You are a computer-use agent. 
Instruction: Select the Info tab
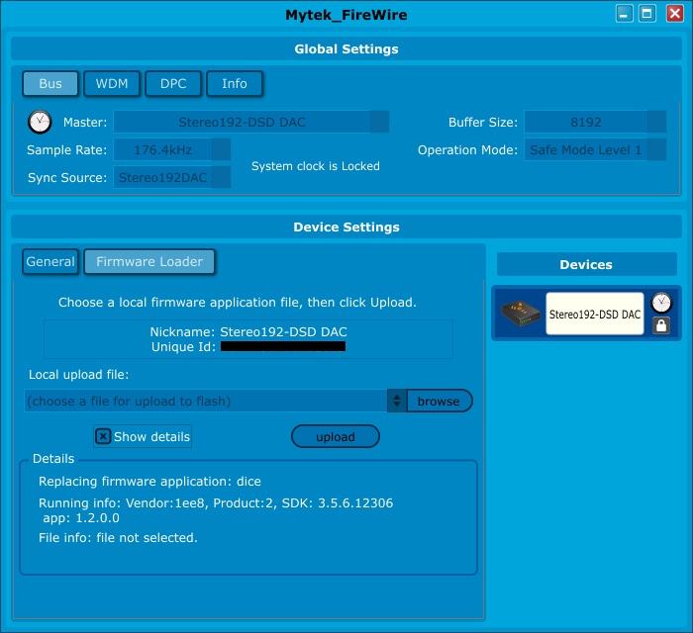235,84
